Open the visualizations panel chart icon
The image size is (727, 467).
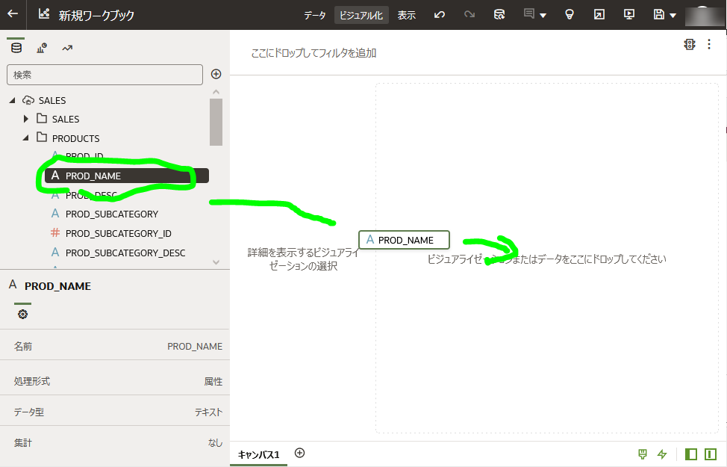(x=41, y=46)
